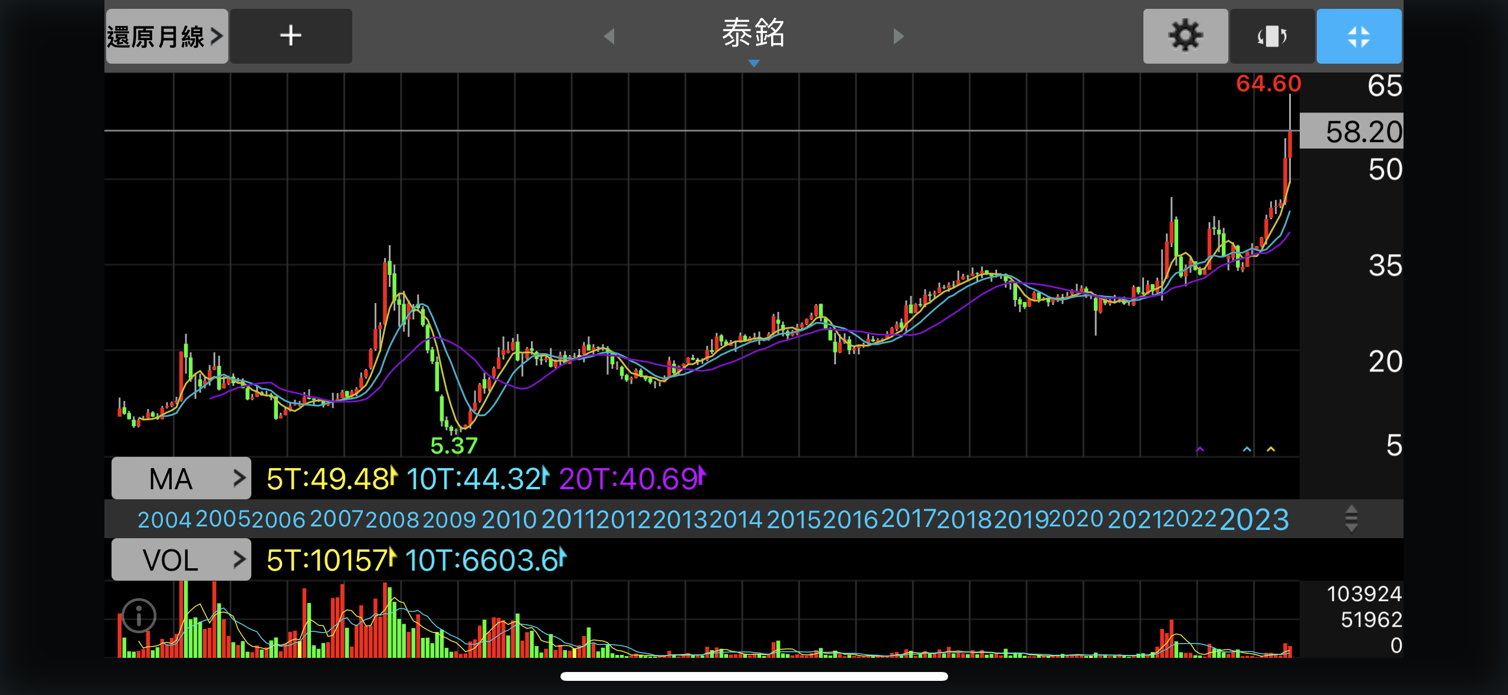Tap the 64.60 high price label

pyautogui.click(x=1268, y=84)
